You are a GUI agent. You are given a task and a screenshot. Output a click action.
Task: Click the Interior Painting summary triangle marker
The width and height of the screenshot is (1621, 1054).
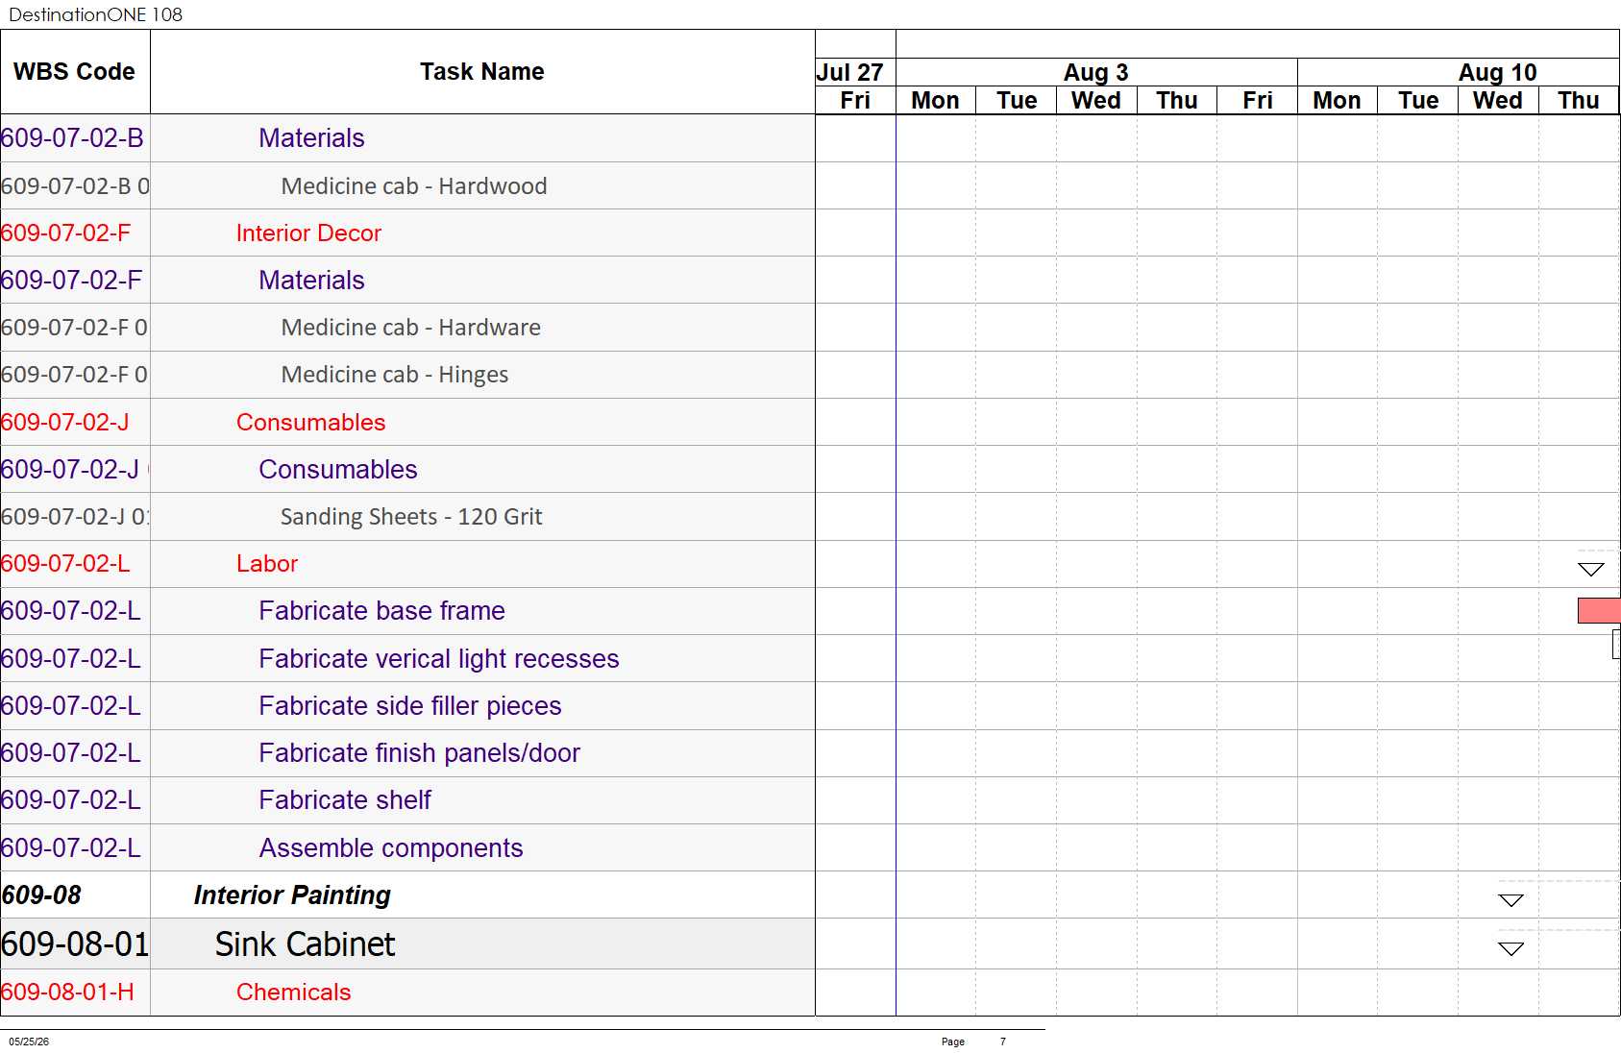tap(1511, 900)
